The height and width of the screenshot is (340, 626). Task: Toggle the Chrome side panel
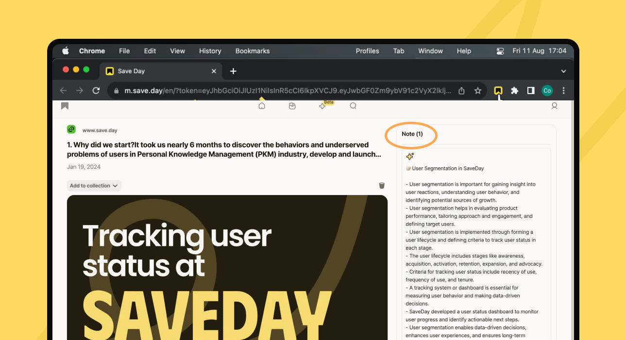[531, 91]
